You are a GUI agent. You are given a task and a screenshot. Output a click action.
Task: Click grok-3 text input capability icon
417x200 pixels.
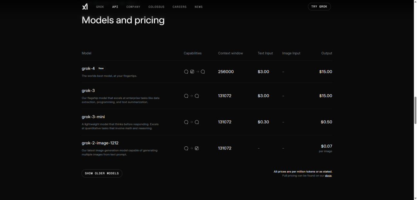(186, 96)
